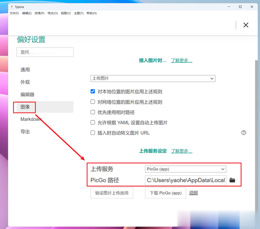The height and width of the screenshot is (229, 260).
Task: Open the 文件(F) menu
Action: tap(14, 13)
